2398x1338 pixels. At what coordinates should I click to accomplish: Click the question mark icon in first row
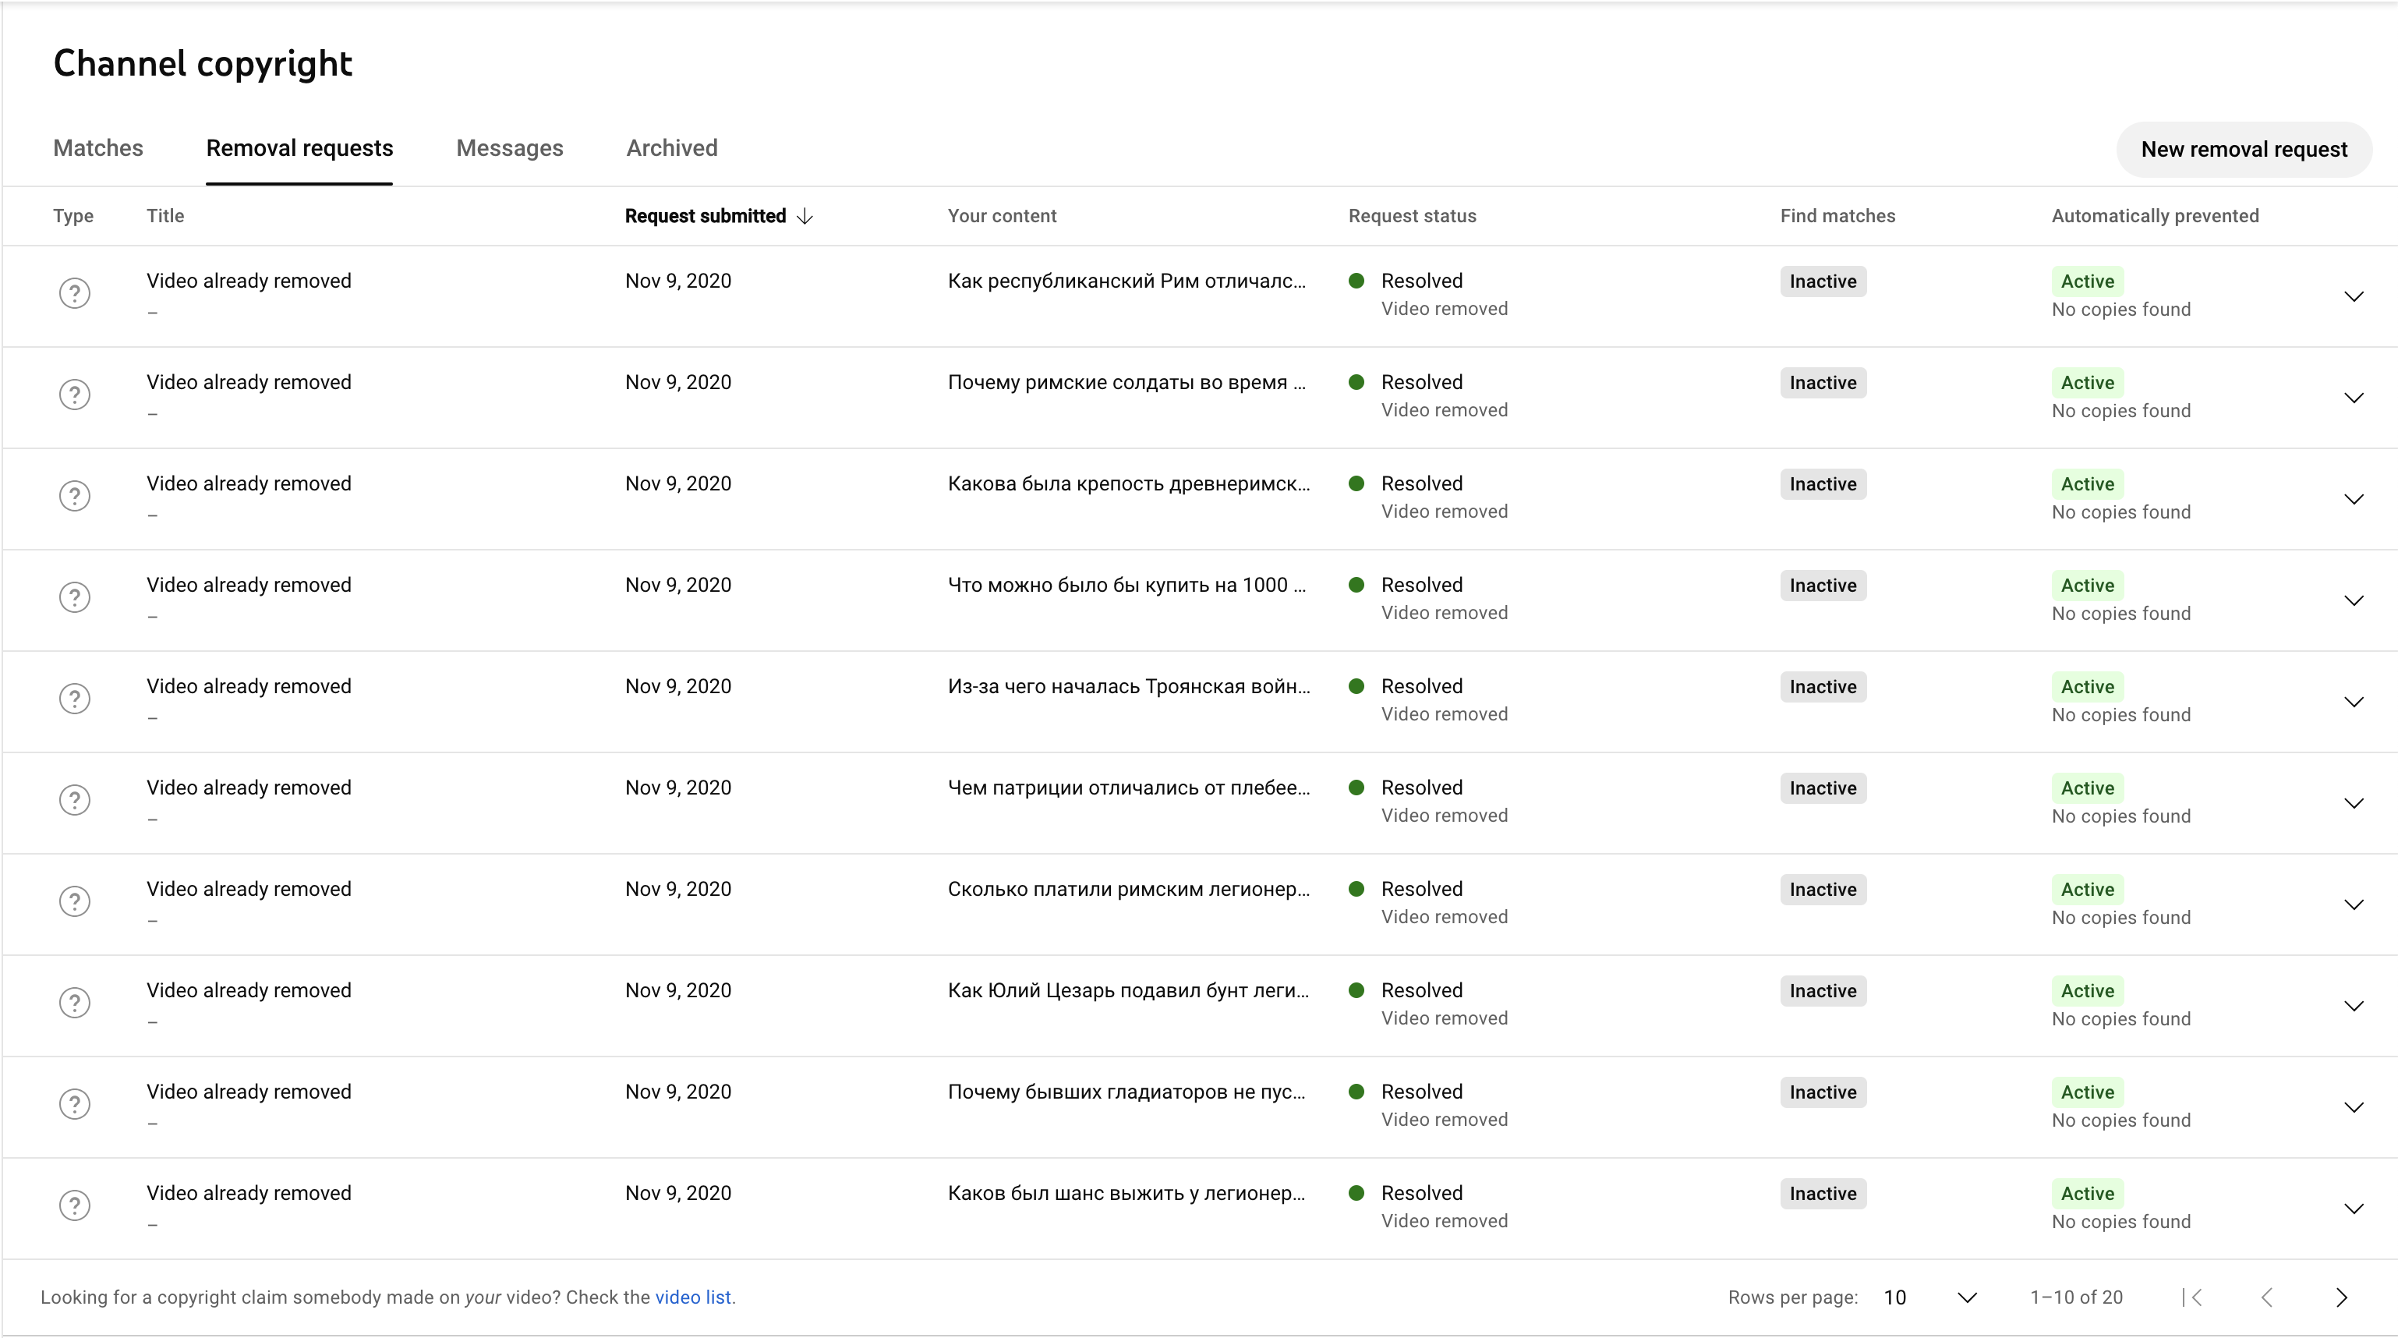tap(75, 293)
